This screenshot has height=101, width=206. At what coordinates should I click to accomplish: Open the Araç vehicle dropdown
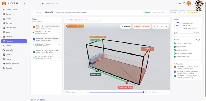tap(84, 20)
